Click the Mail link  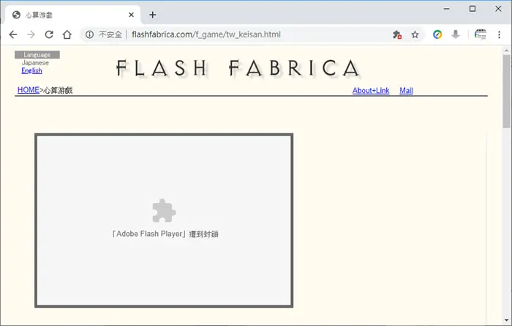pos(406,91)
